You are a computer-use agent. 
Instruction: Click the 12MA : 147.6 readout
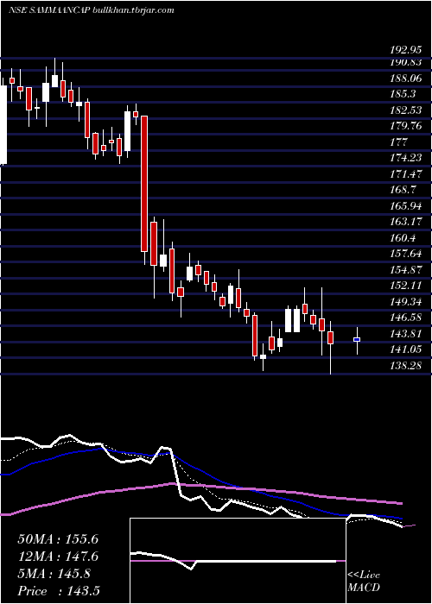[x=58, y=557]
